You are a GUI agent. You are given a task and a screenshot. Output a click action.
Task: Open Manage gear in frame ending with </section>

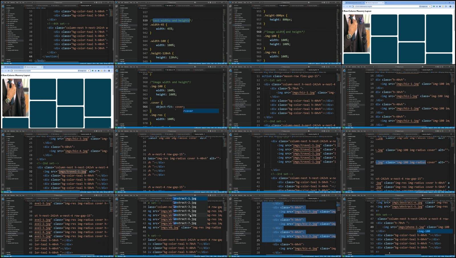(3, 60)
